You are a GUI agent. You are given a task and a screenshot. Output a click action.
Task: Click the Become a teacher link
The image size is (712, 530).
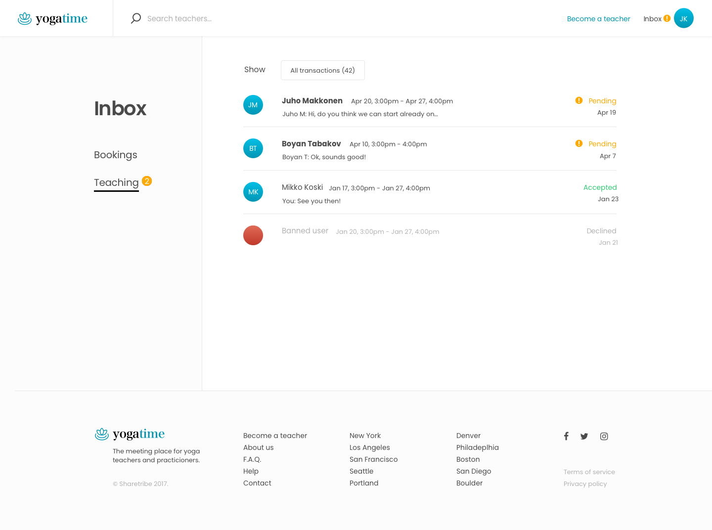point(598,19)
